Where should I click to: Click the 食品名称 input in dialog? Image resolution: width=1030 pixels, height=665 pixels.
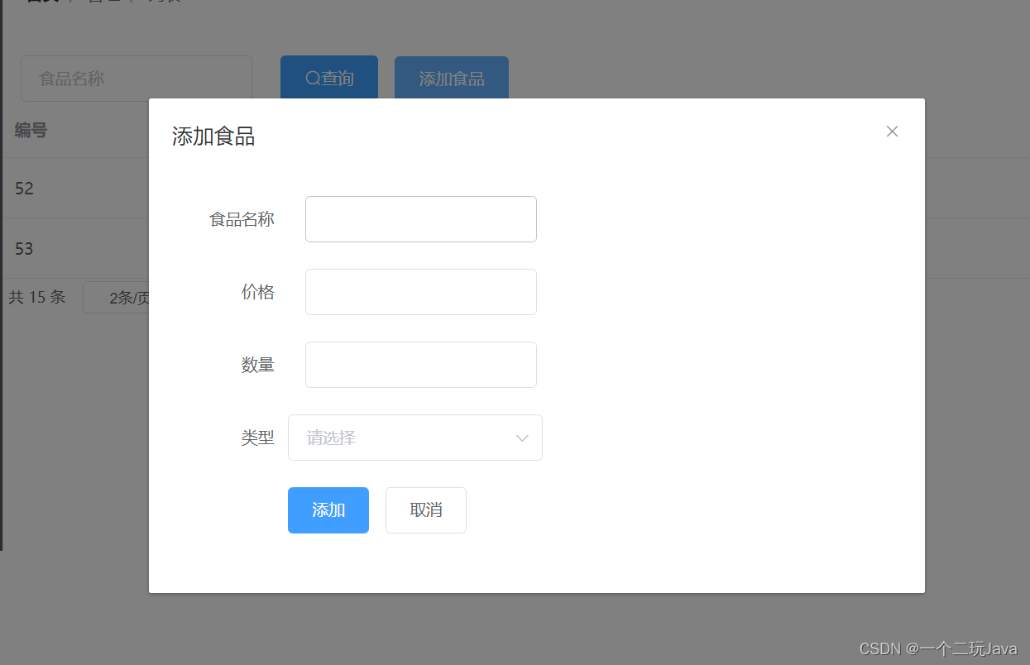(421, 219)
